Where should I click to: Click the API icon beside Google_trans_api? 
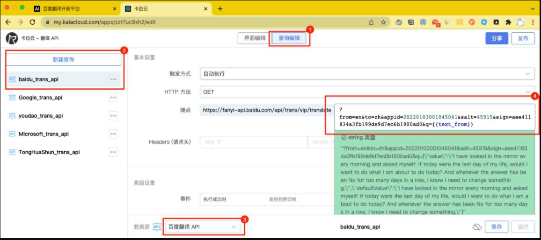coord(12,98)
